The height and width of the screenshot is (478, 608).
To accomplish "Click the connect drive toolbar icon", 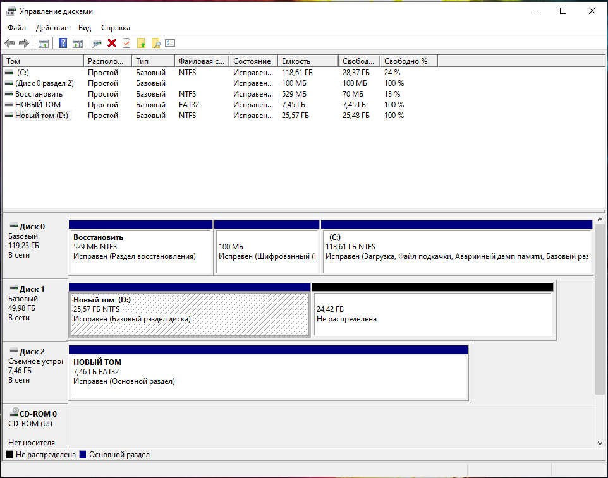I will coord(97,43).
